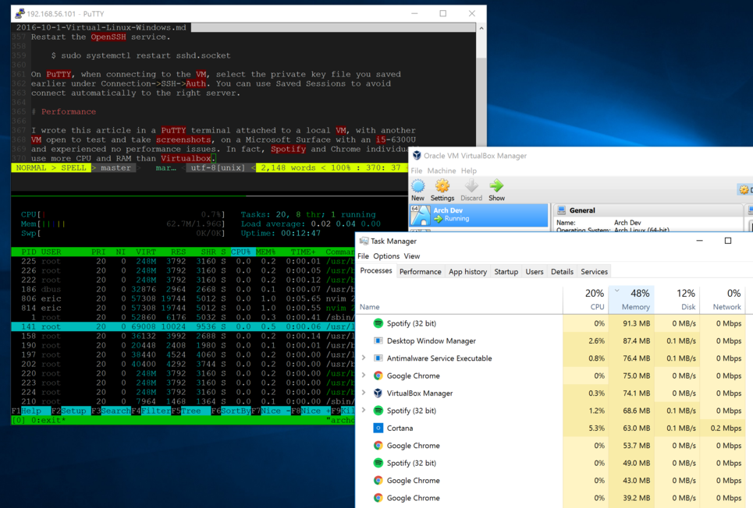The width and height of the screenshot is (753, 508).
Task: Click Chrome icon on the 75.0 MB row
Action: coord(378,376)
